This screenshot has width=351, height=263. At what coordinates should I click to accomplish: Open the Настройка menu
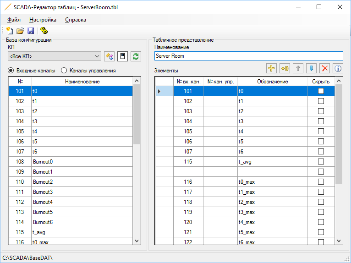click(x=43, y=20)
